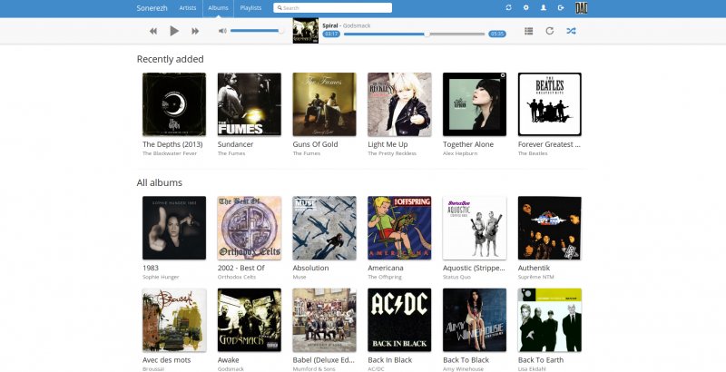
Task: Open the user profile icon
Action: [x=544, y=7]
